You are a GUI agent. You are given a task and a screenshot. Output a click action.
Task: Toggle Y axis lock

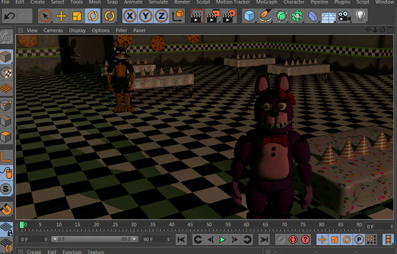146,16
